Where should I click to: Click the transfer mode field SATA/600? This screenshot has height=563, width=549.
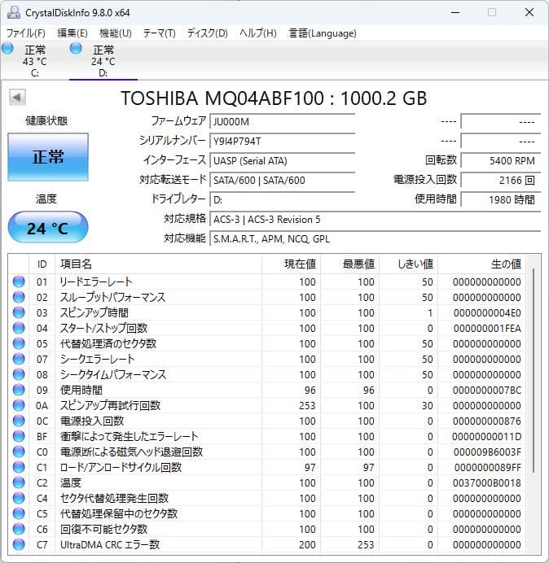click(x=283, y=180)
